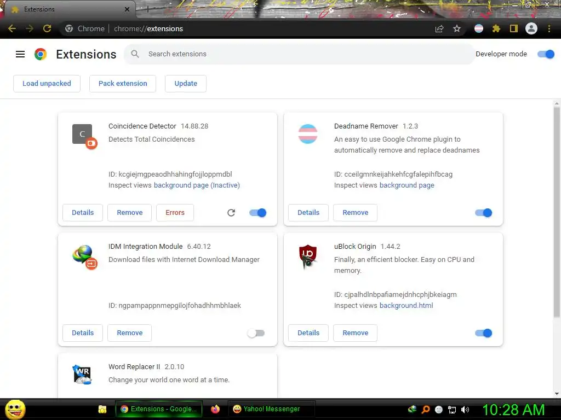Open the file folder icon in taskbar

[x=102, y=409]
